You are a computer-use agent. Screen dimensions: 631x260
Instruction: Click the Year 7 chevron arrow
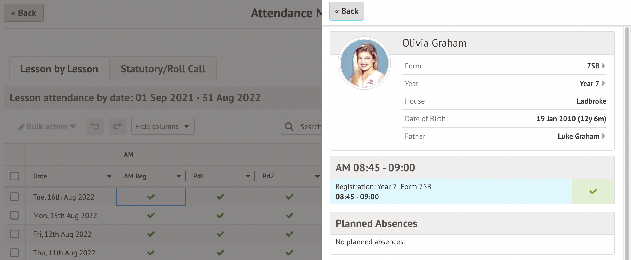604,83
